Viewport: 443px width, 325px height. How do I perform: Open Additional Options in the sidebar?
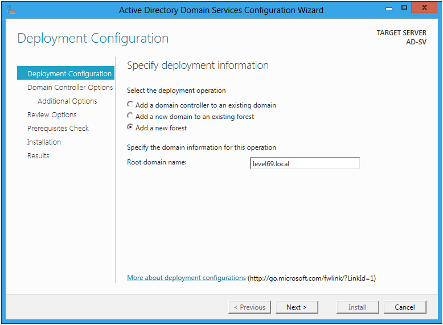coord(67,101)
